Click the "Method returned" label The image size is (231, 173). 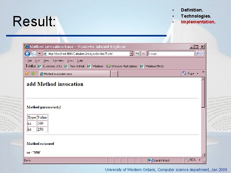40,144
